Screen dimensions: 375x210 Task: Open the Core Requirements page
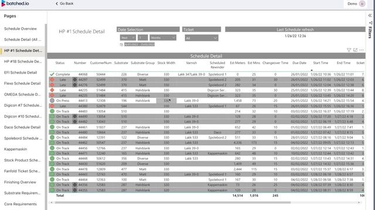(x=21, y=204)
